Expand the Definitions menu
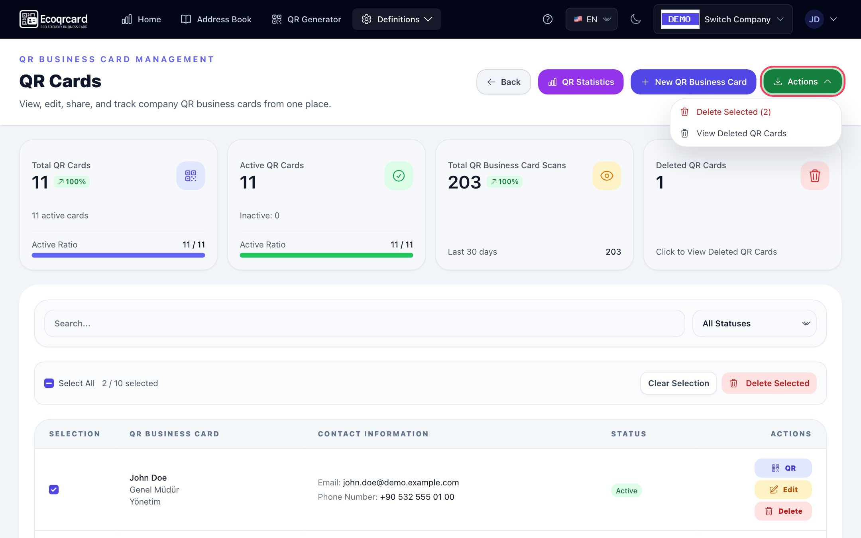This screenshot has height=538, width=861. click(397, 19)
